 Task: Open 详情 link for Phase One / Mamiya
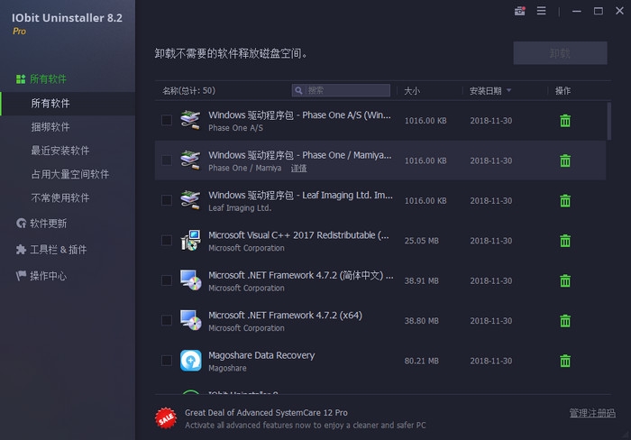pos(298,169)
